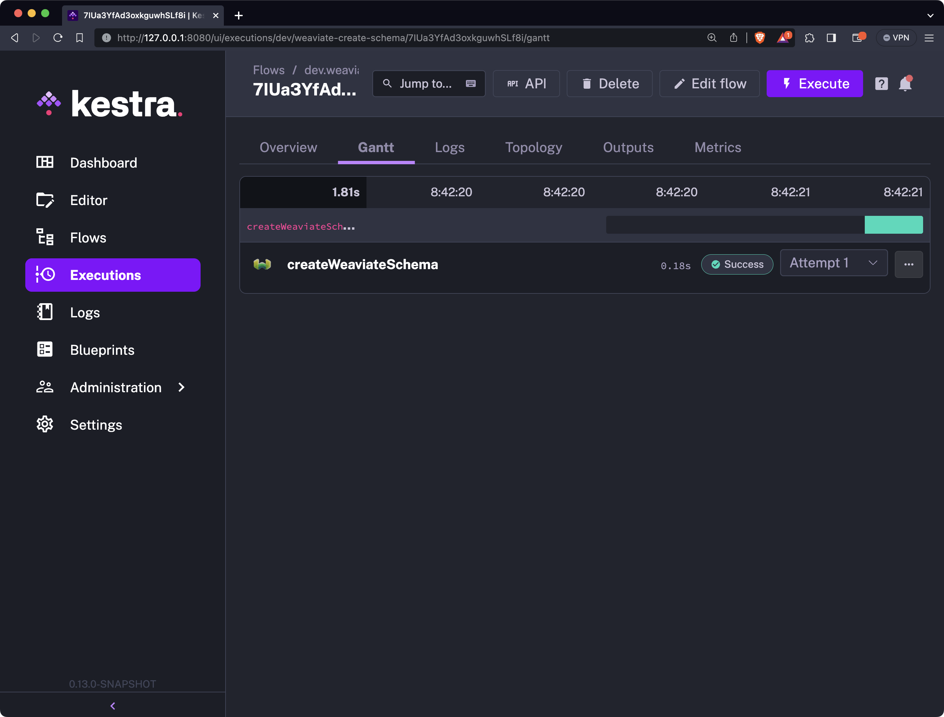Open the help question mark icon
Screen dimensions: 944x717
(881, 84)
